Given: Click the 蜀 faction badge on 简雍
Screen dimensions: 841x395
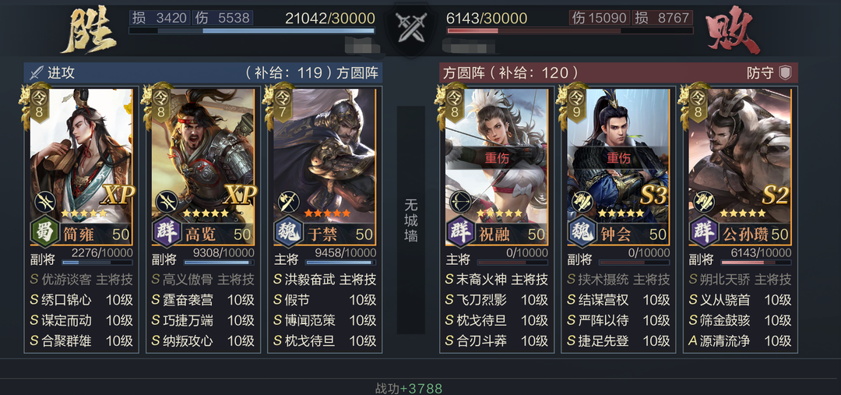Looking at the screenshot, I should (44, 232).
